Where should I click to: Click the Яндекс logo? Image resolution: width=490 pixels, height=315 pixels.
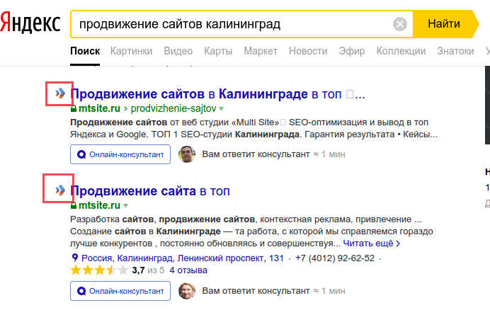pyautogui.click(x=30, y=23)
